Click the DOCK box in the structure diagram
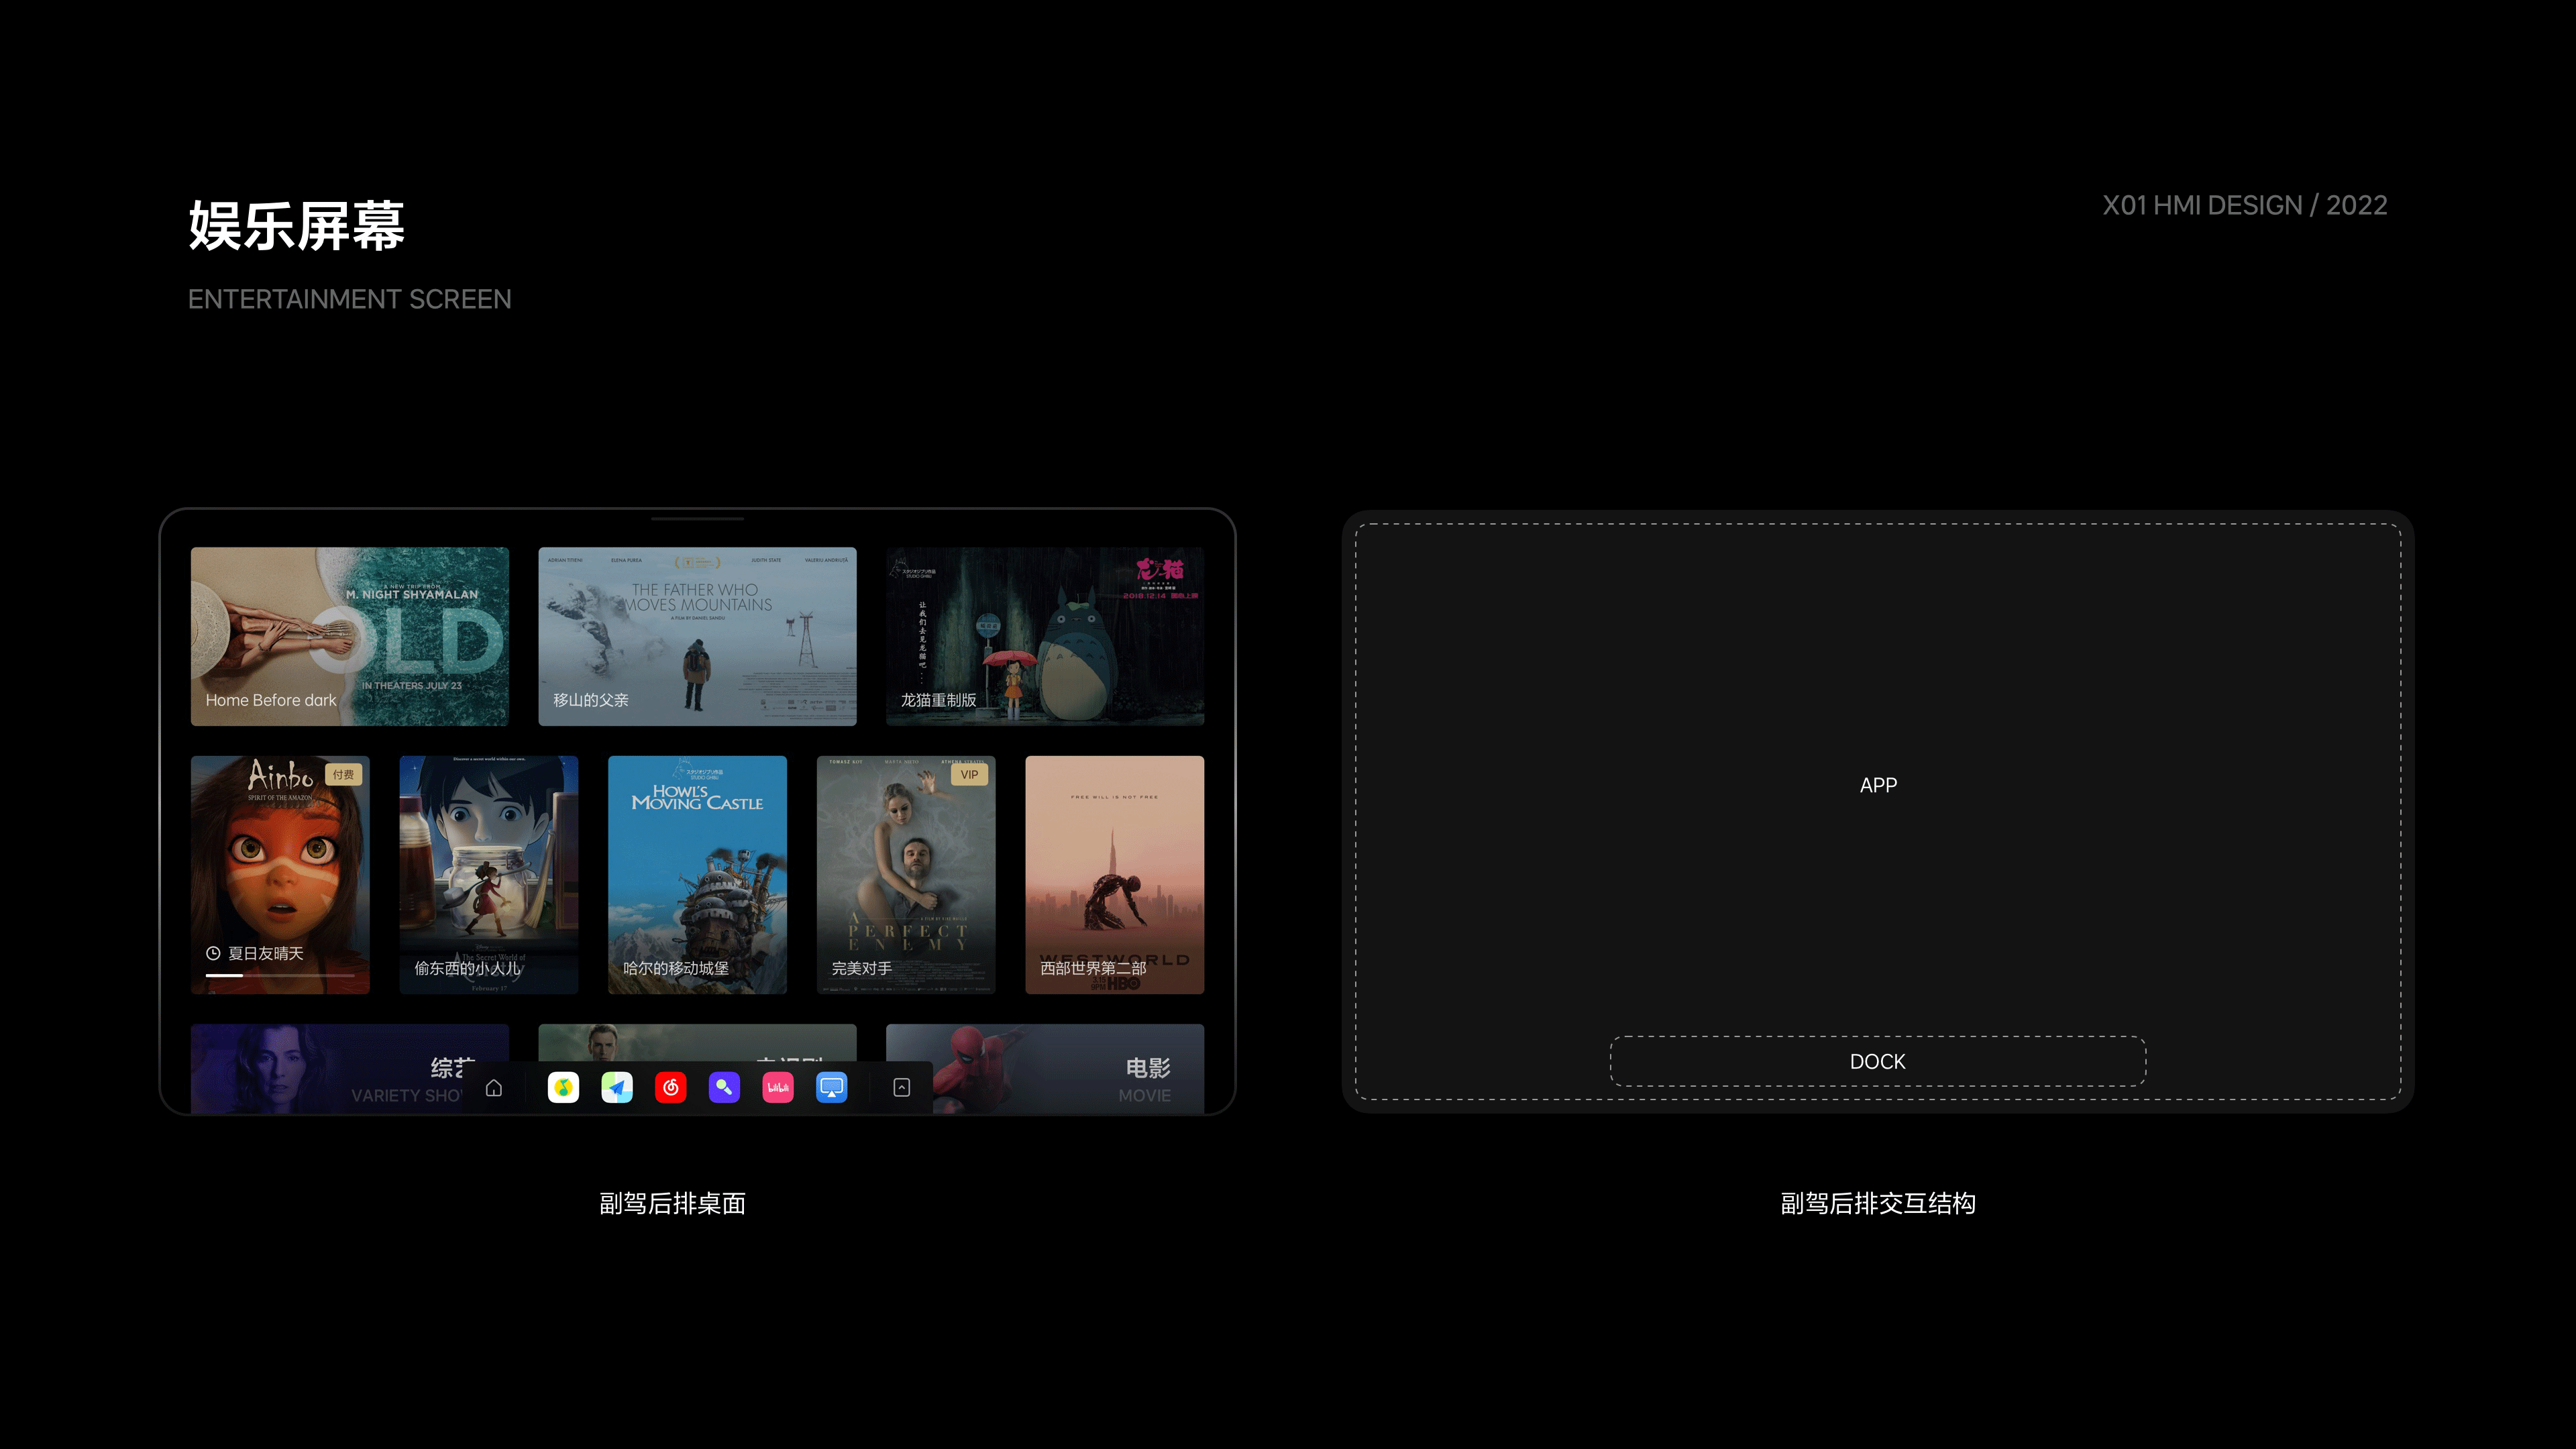This screenshot has width=2576, height=1449. (1878, 1061)
